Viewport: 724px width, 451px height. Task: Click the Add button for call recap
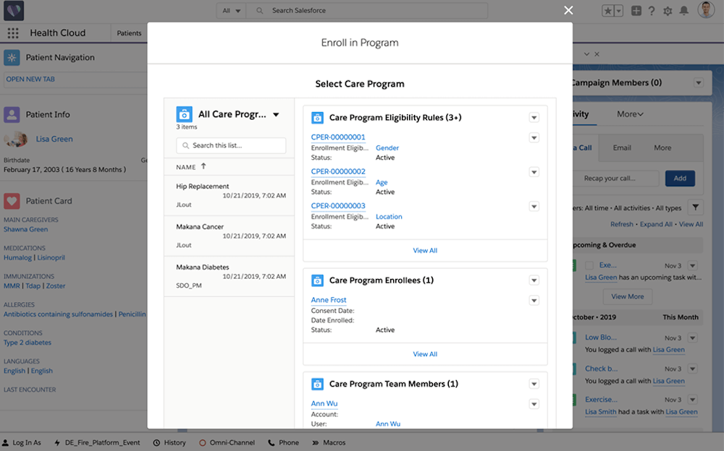point(679,179)
